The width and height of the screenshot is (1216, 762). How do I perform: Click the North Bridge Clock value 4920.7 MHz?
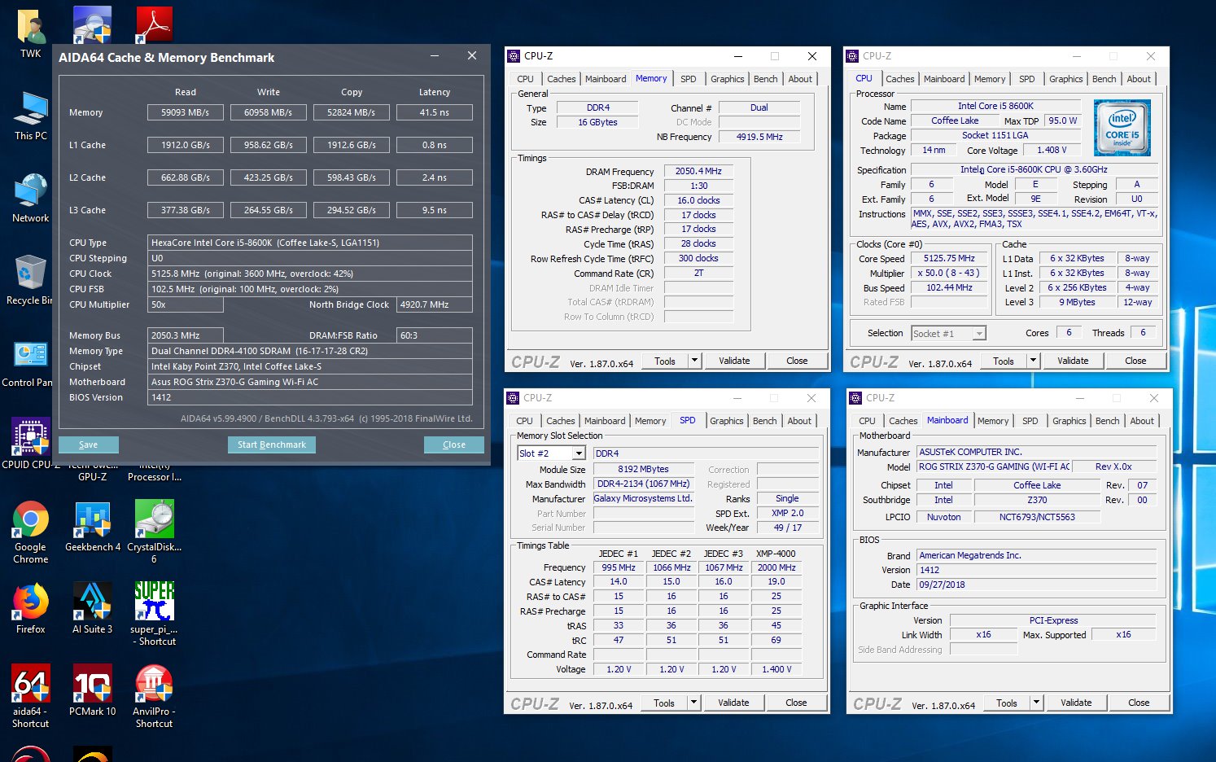tap(435, 304)
